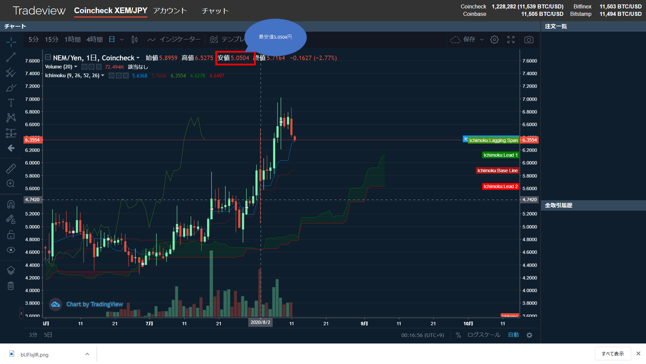Take a chart snapshot with camera icon
The image size is (646, 364).
coord(529,40)
